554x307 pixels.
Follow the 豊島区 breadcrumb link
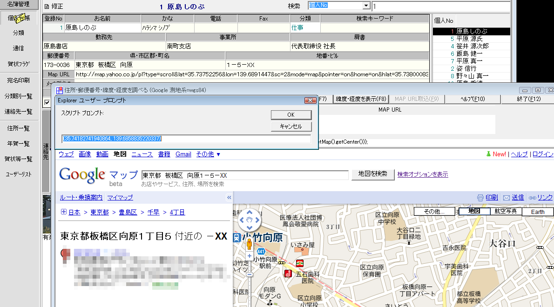point(128,212)
